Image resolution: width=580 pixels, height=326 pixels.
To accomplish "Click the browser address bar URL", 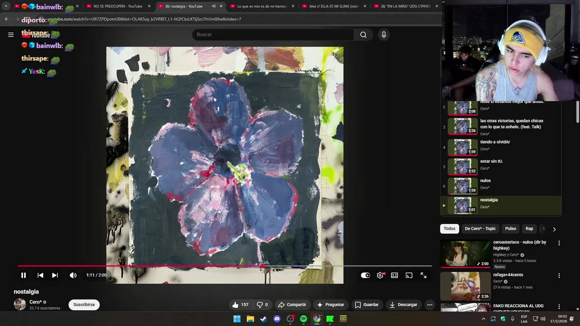I will [x=145, y=19].
